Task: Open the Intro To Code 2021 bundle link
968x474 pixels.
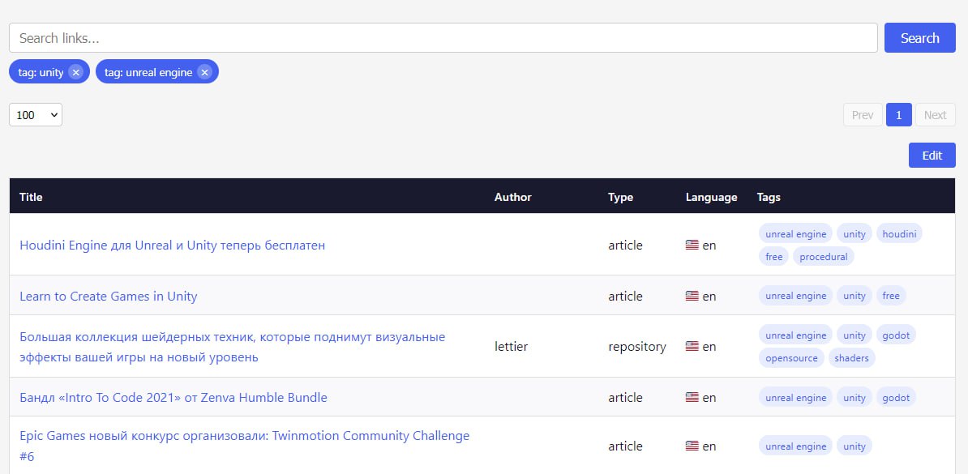Action: click(173, 397)
